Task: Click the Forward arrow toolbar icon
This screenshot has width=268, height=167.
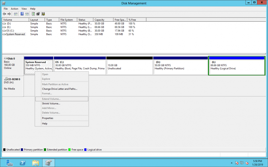Action: [9, 14]
